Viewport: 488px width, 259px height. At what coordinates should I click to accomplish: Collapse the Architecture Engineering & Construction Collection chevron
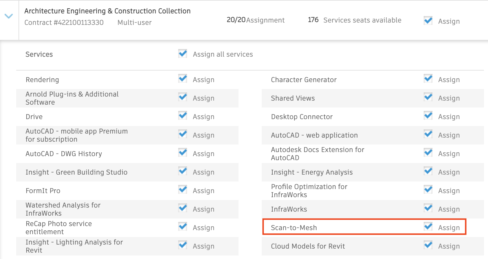(x=9, y=16)
